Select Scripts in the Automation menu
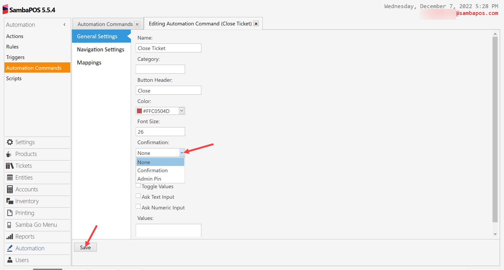The height and width of the screenshot is (270, 504). [14, 78]
